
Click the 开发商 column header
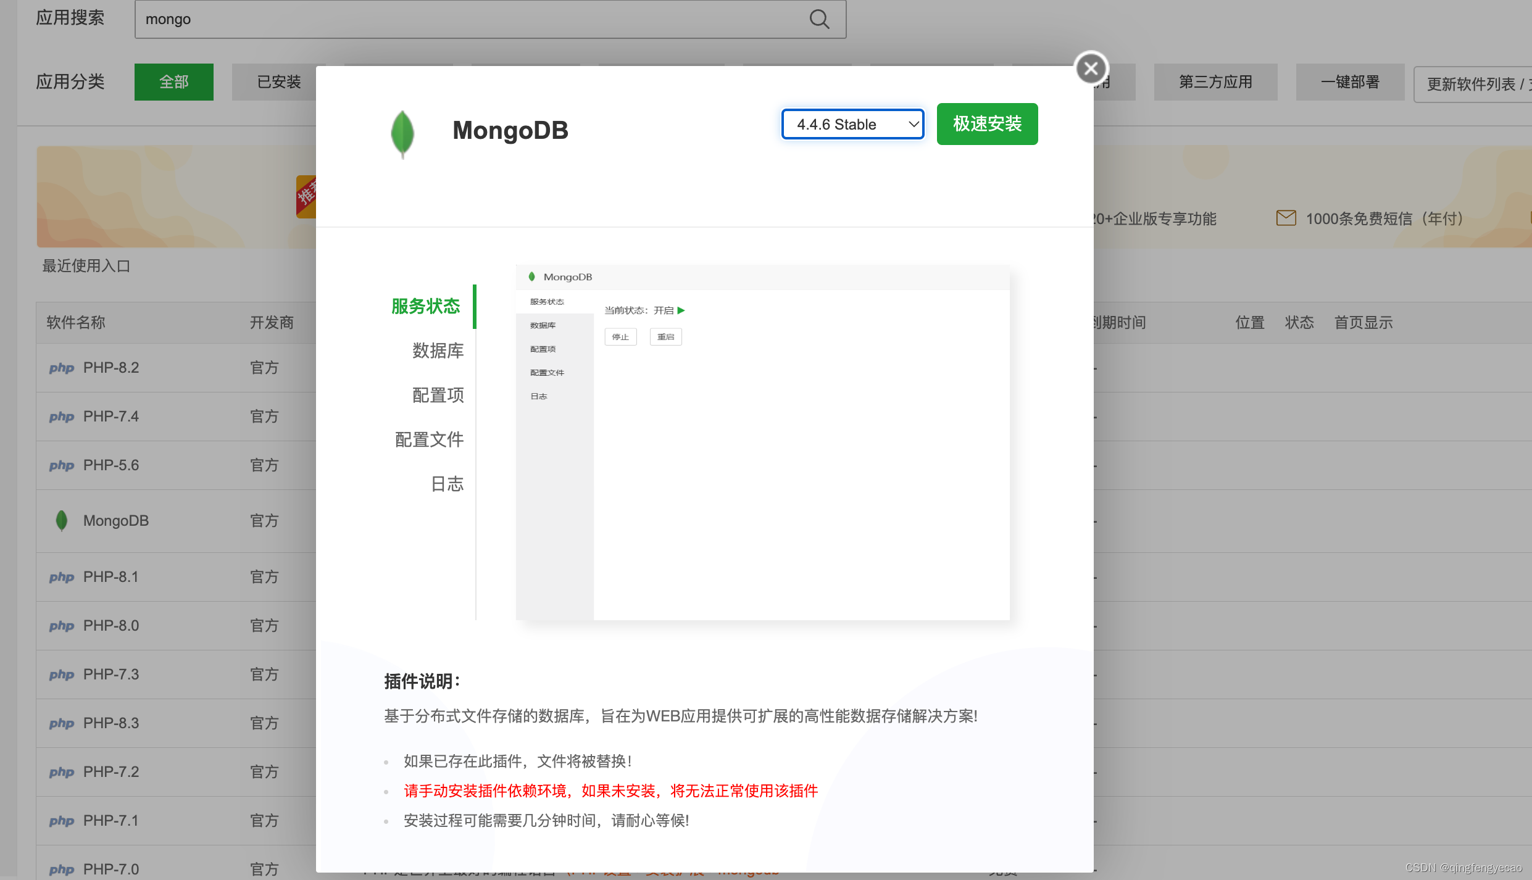pos(272,323)
